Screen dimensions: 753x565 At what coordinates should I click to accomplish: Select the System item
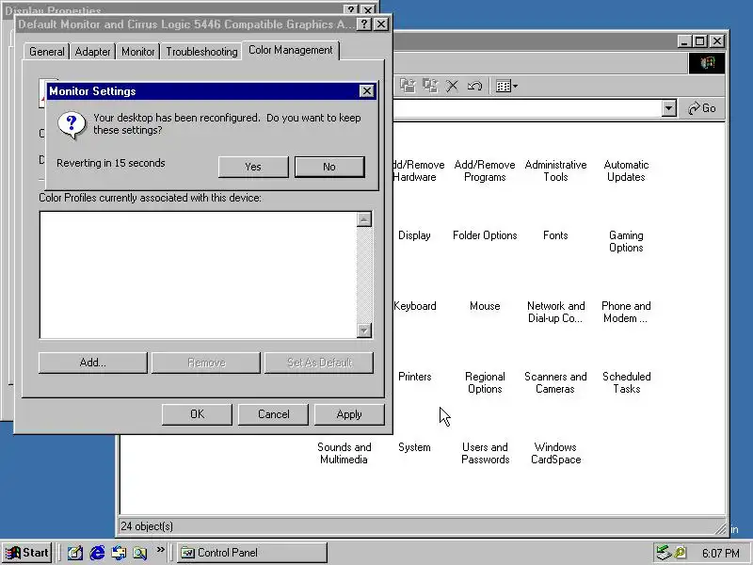(414, 447)
